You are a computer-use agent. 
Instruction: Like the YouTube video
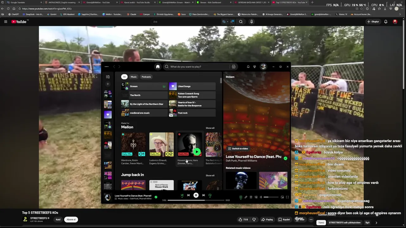(243, 219)
